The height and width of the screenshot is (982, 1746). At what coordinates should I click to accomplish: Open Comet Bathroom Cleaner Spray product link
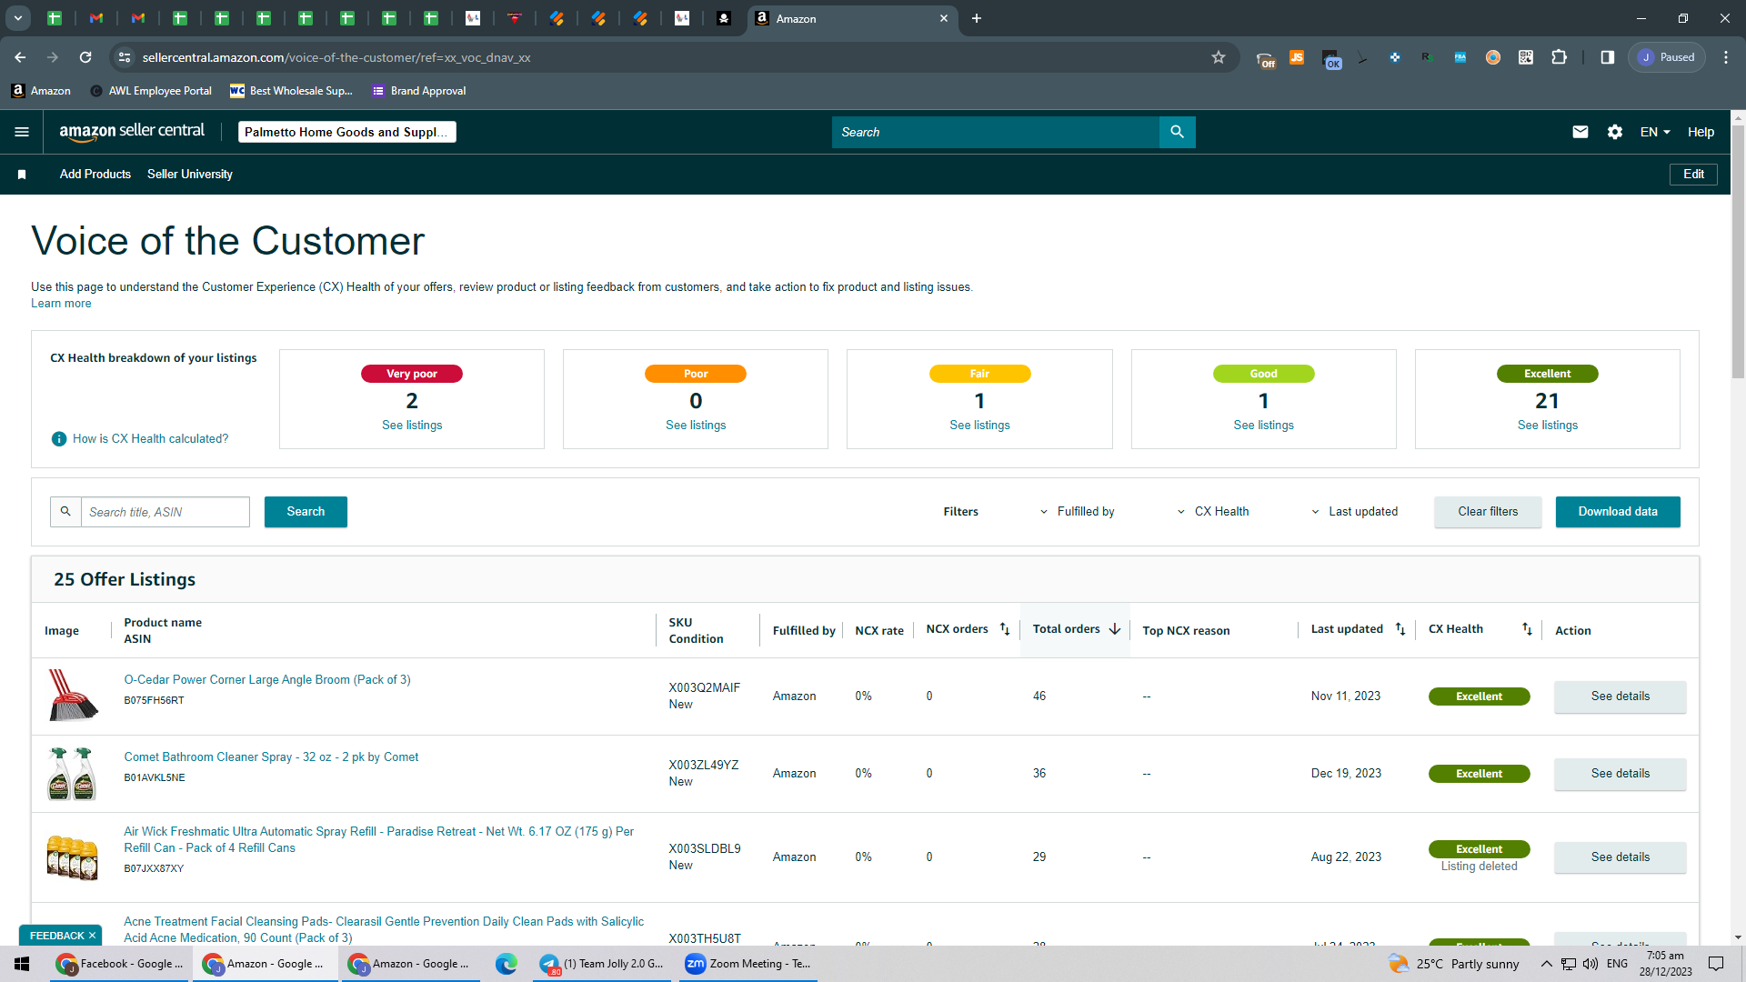coord(271,757)
